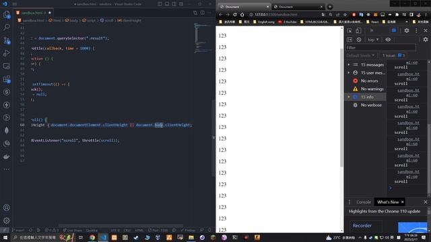This screenshot has height=242, width=431.
Task: Show hidden system tray icons
Action: (360, 237)
